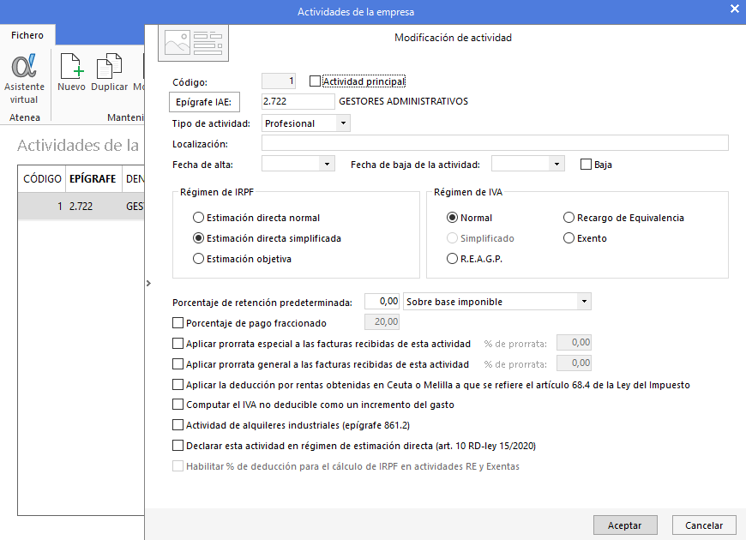Select Recargo de Equivalencia

click(x=569, y=218)
